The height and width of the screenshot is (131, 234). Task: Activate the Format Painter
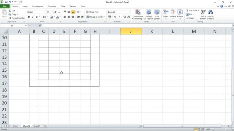click(16, 18)
